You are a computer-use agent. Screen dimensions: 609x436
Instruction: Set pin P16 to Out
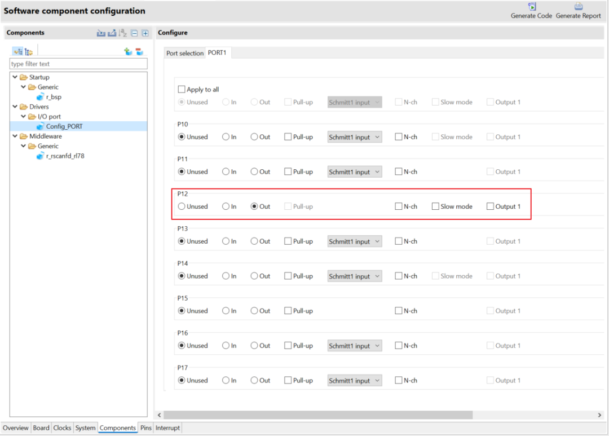tap(254, 345)
